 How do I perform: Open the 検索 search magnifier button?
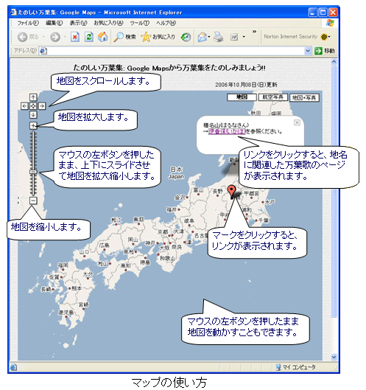click(124, 37)
